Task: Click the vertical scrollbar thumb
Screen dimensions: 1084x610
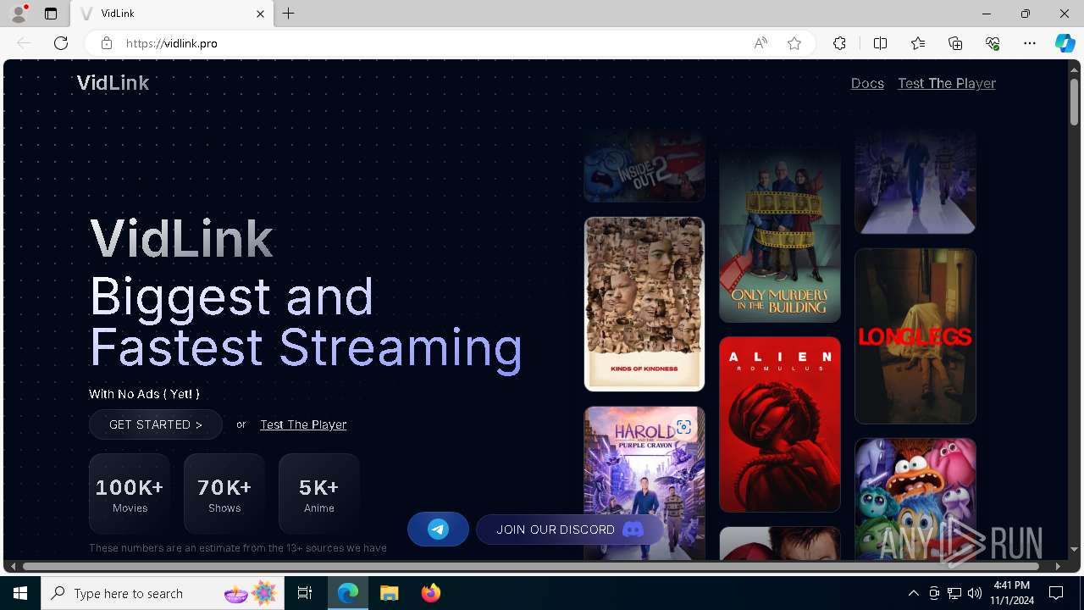Action: (x=1075, y=101)
